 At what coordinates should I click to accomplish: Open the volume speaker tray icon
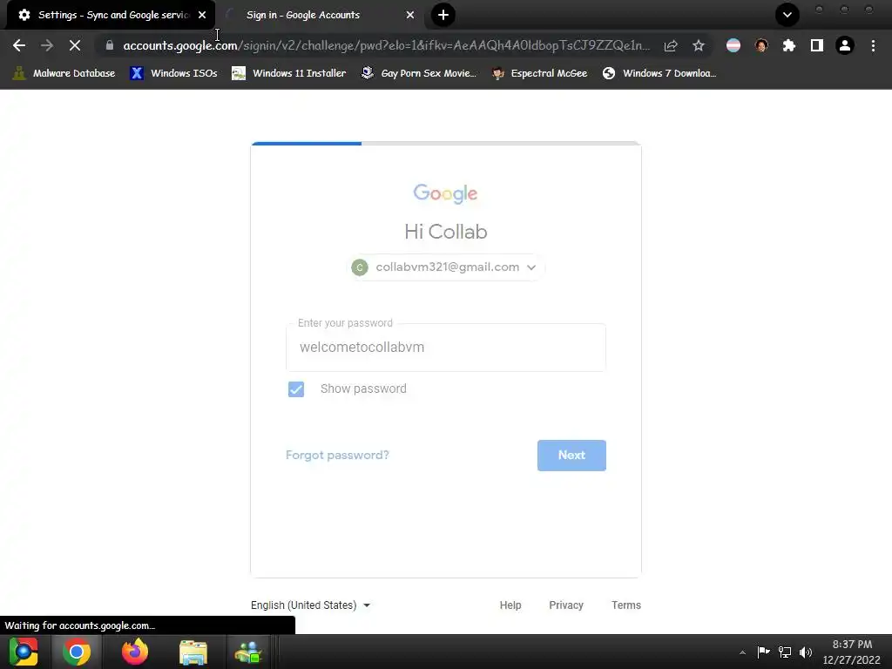[x=806, y=652]
